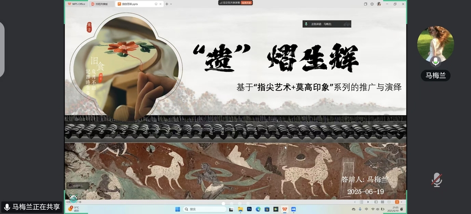Click the embroidery image in the flower frame
471x214 pixels.
tap(125, 68)
